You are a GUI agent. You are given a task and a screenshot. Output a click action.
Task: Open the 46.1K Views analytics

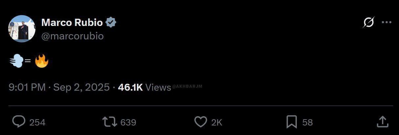tap(144, 87)
